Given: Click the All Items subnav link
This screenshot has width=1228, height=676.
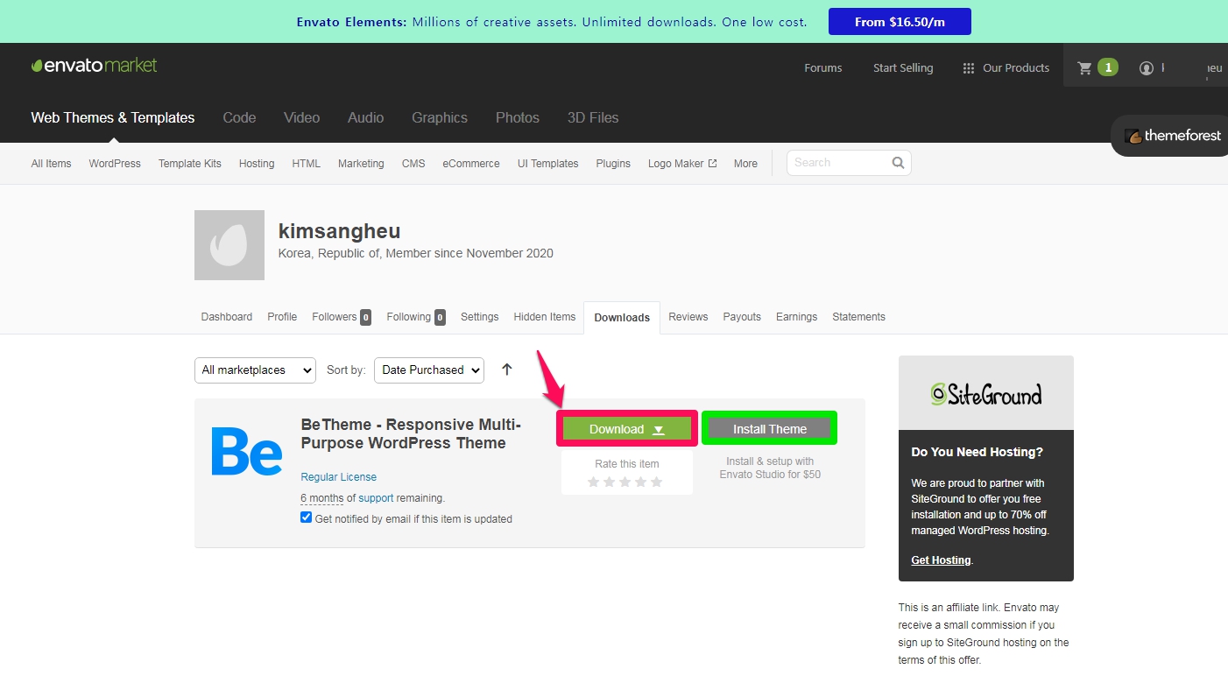Looking at the screenshot, I should coord(51,164).
